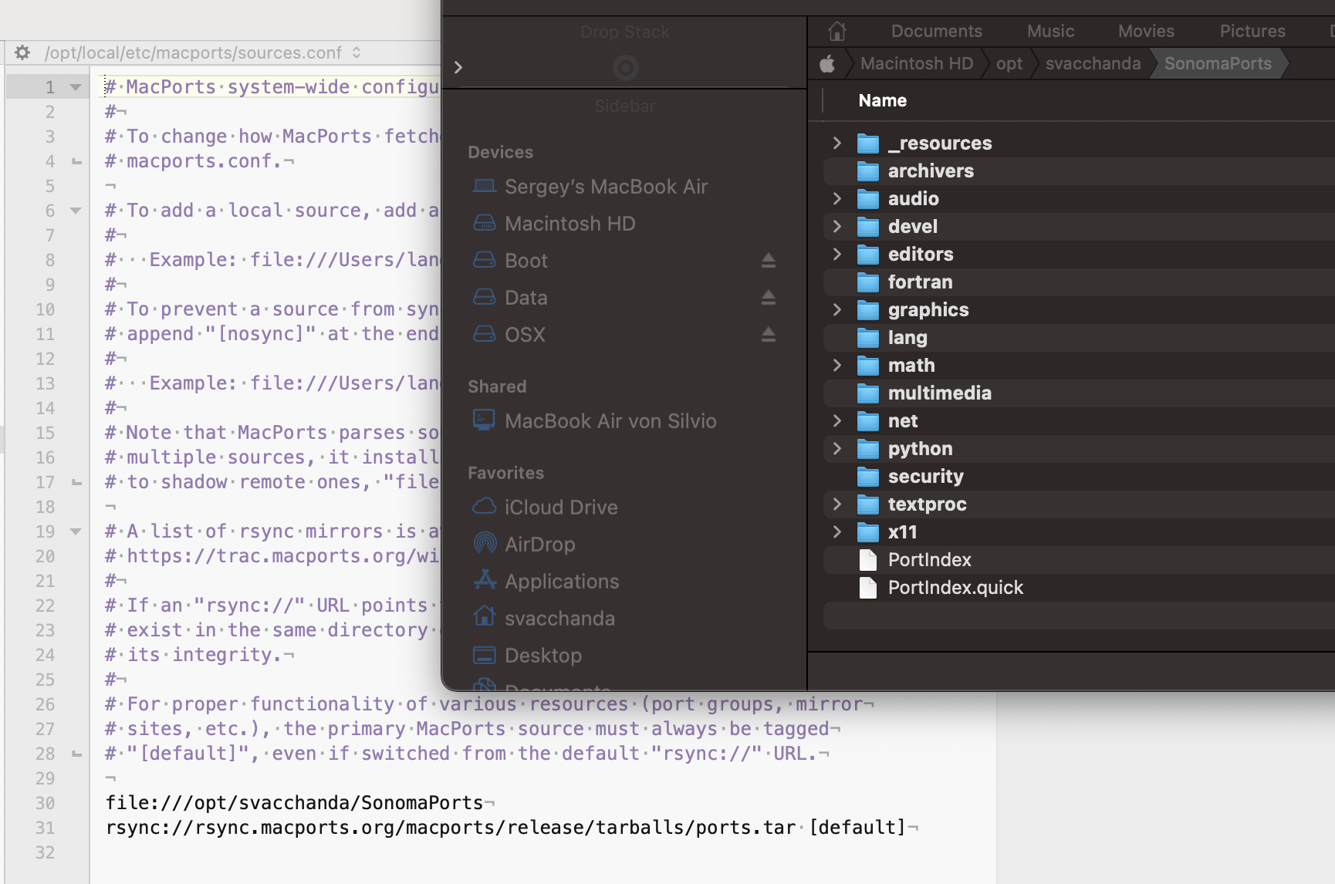Select the PortIndex file icon
Viewport: 1335px width, 884px height.
click(x=868, y=560)
